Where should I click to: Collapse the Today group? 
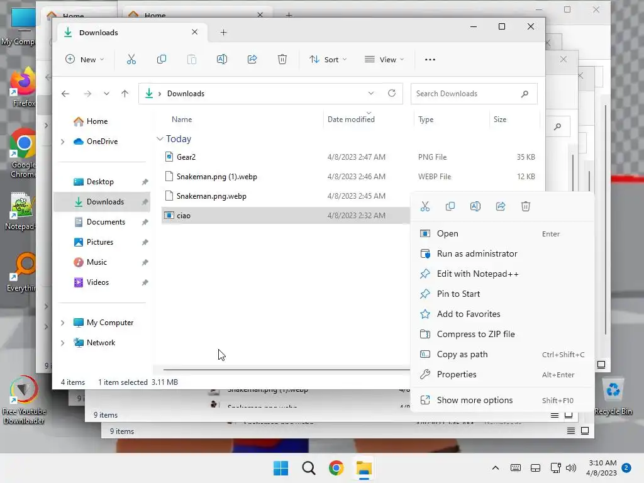[160, 139]
